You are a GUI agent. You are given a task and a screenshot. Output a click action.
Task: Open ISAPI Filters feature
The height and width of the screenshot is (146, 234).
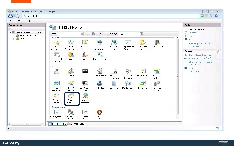tap(99, 85)
